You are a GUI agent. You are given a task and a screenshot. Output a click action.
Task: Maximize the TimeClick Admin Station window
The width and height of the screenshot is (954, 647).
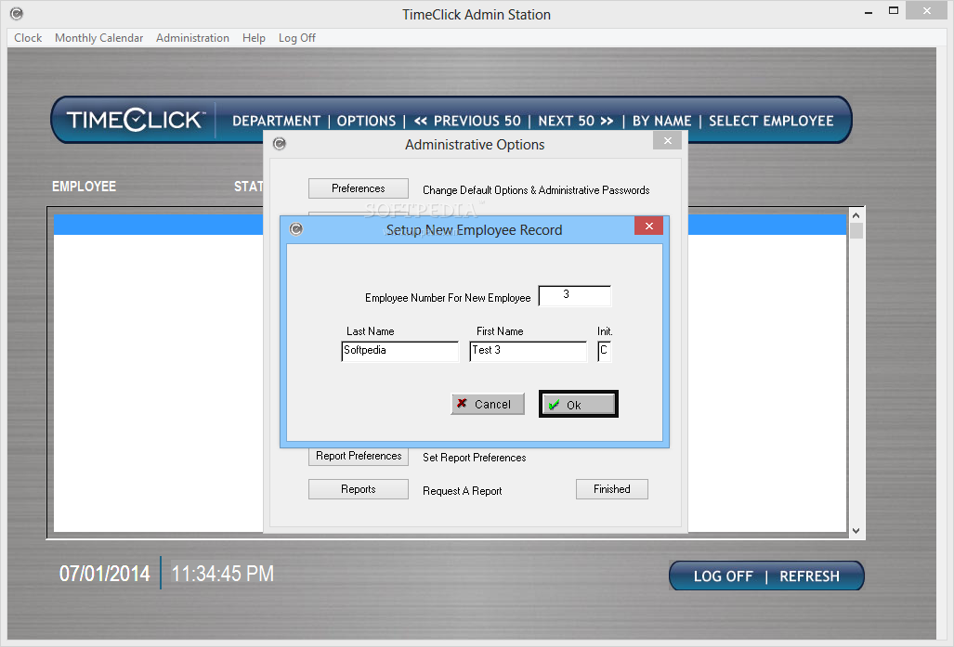[x=894, y=11]
